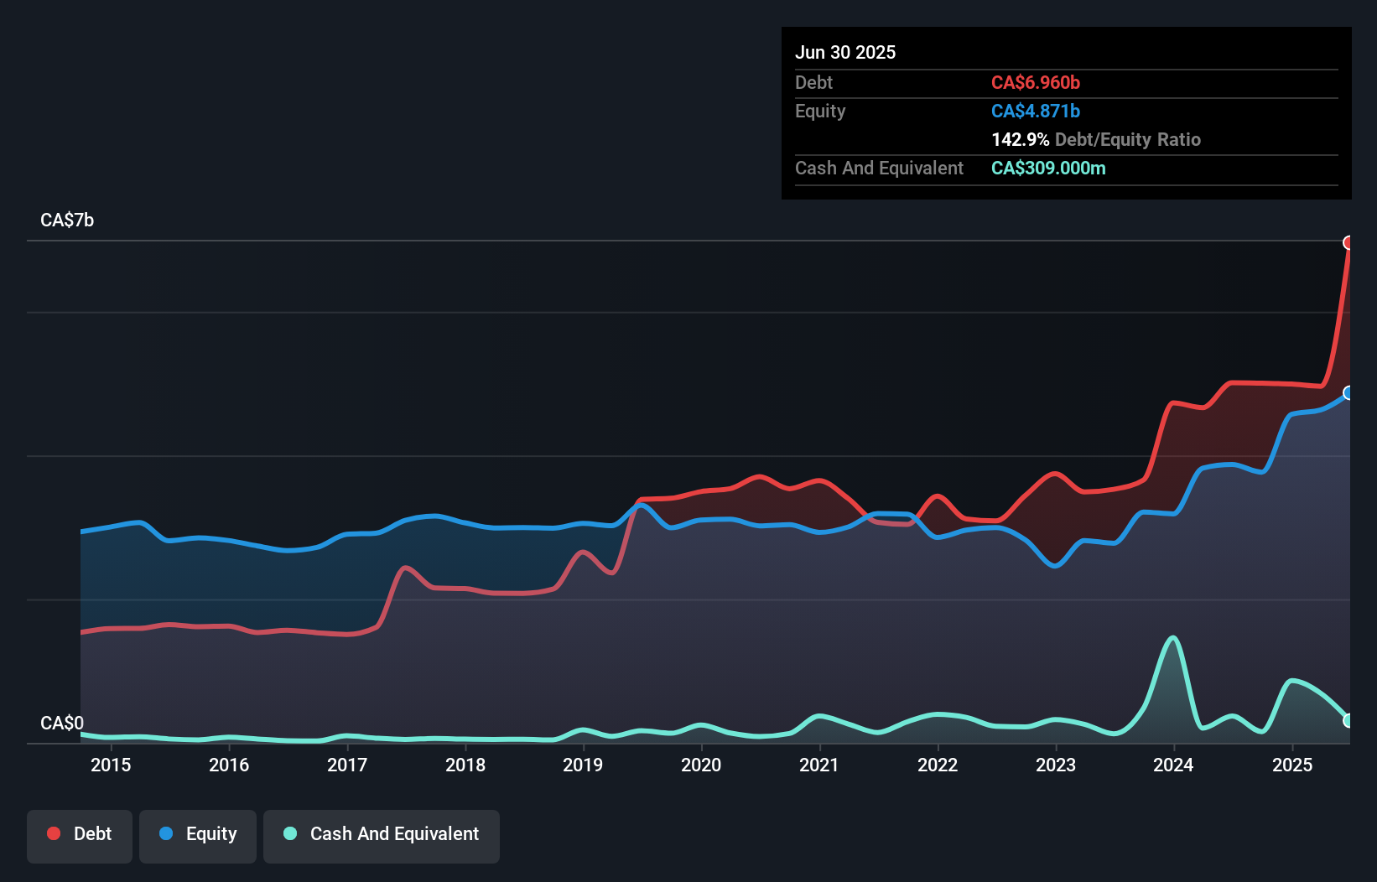
Task: Select the 2017 x-axis year label
Action: [x=347, y=765]
